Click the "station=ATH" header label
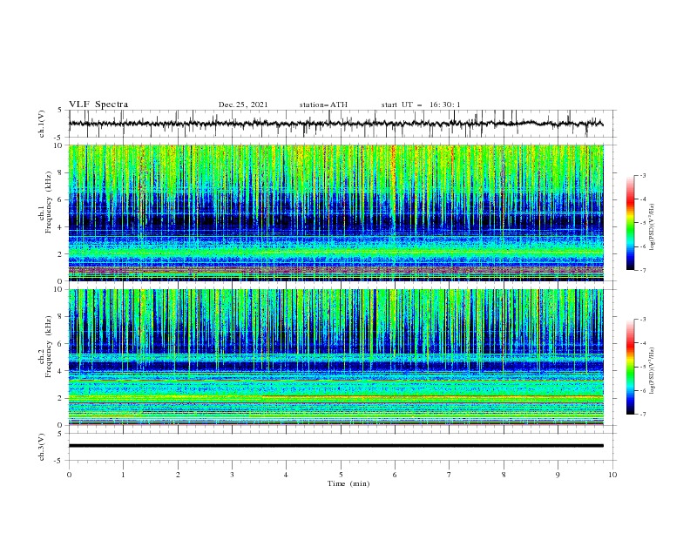Screen dimensions: 690x533 coord(323,105)
